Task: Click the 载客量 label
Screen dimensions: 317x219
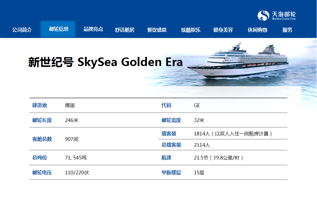Action: [169, 134]
